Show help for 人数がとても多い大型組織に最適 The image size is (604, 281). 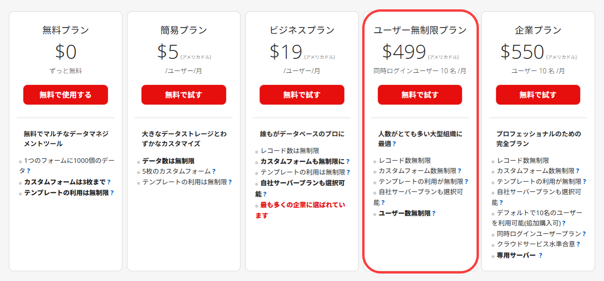[394, 144]
